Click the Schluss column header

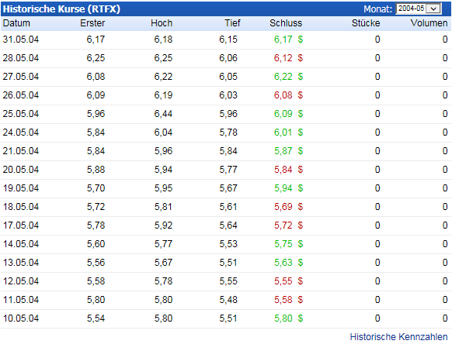pos(286,23)
